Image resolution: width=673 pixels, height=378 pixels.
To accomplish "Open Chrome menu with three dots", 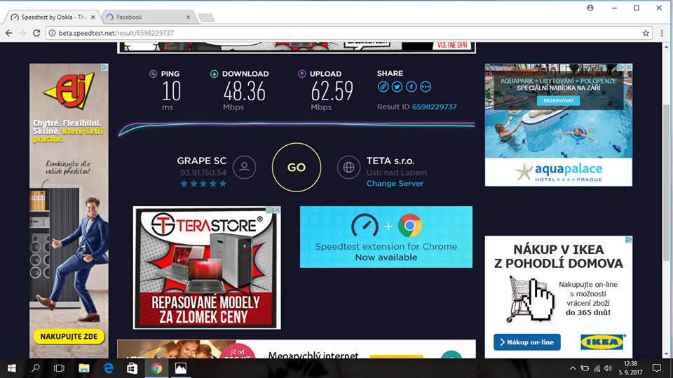I will point(662,33).
